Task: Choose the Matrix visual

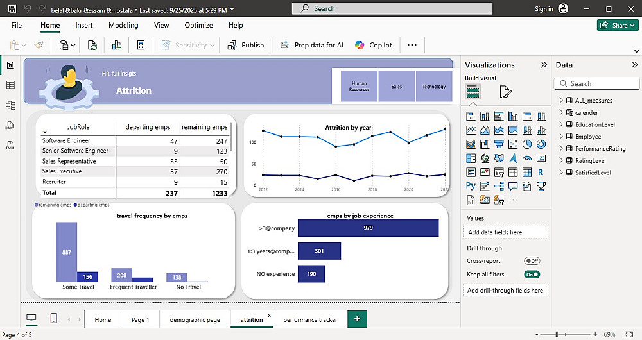Action: 527,173
